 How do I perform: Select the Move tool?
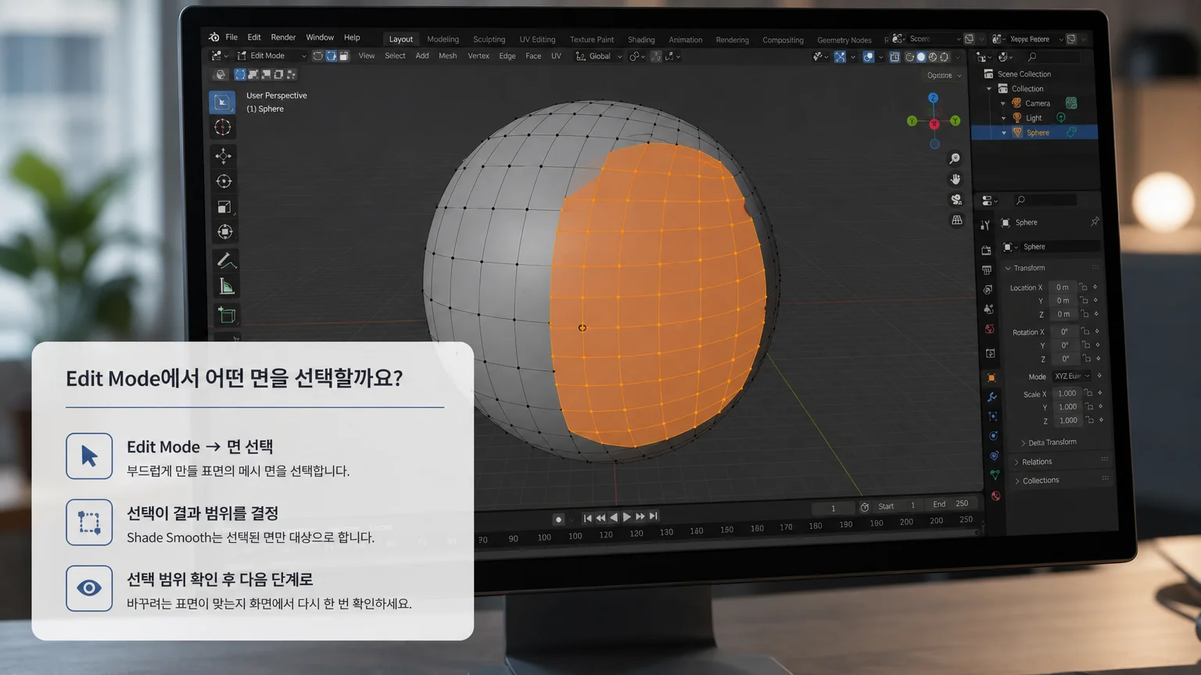(224, 155)
